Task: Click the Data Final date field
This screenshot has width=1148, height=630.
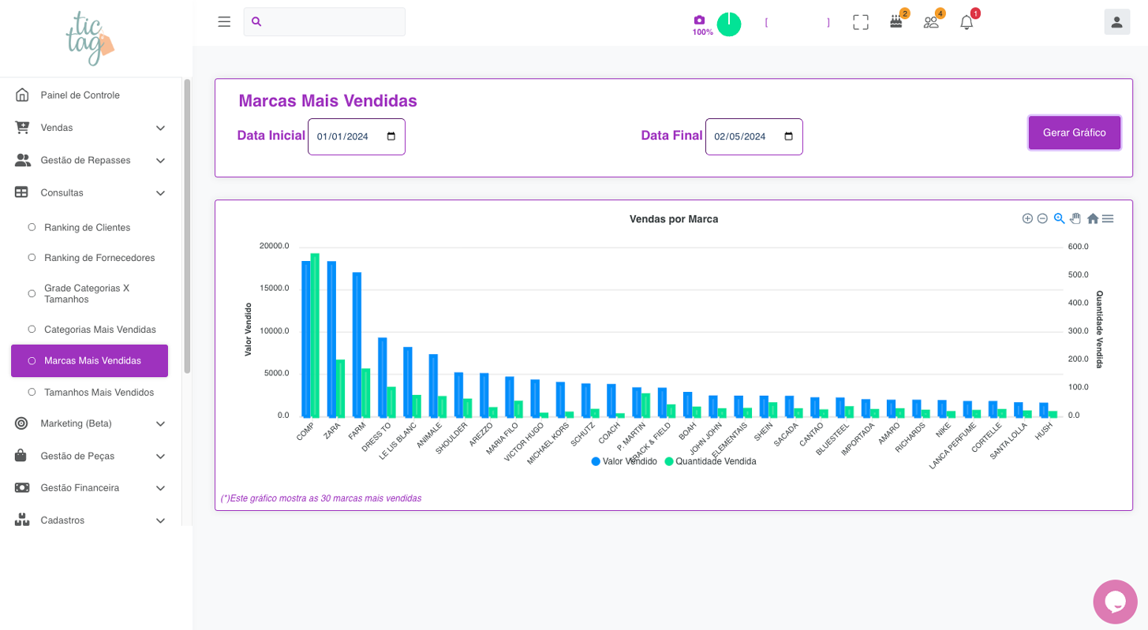Action: click(753, 136)
